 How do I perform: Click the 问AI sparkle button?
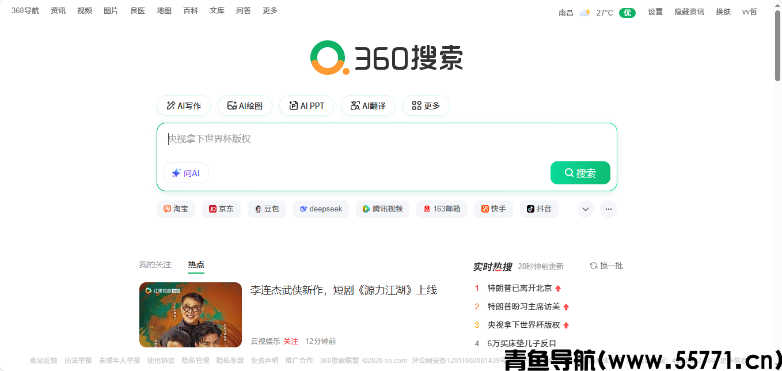186,173
